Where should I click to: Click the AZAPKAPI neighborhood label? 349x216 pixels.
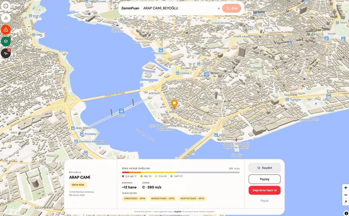click(x=154, y=93)
